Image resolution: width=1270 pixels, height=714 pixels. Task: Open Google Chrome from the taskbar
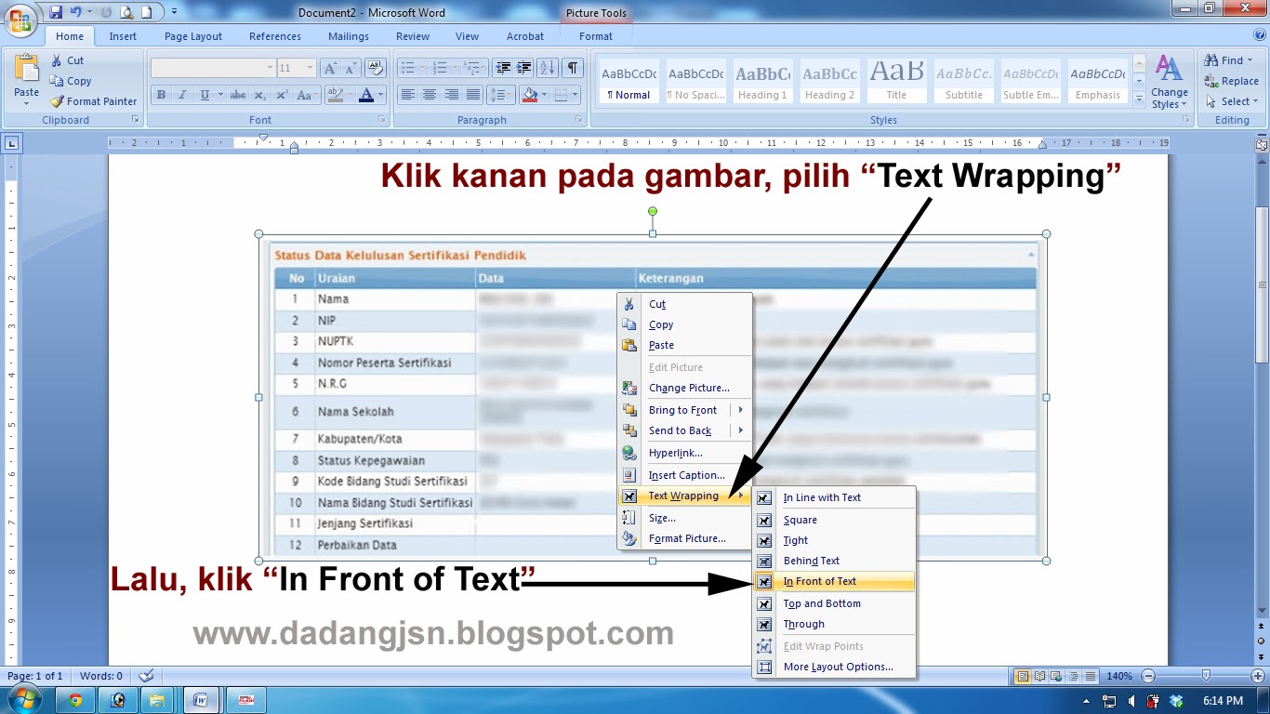[75, 700]
